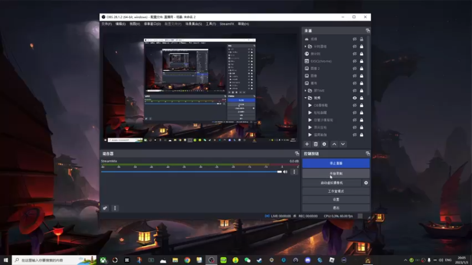472x265 pixels.
Task: Show the TIME group via eye icon
Action: pyautogui.click(x=355, y=91)
